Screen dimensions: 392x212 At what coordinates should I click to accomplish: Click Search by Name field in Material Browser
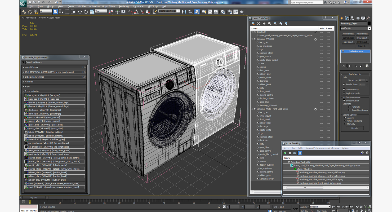[56, 62]
